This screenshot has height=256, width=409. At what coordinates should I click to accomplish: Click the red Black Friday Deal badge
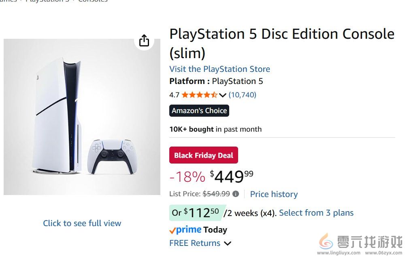coord(204,155)
